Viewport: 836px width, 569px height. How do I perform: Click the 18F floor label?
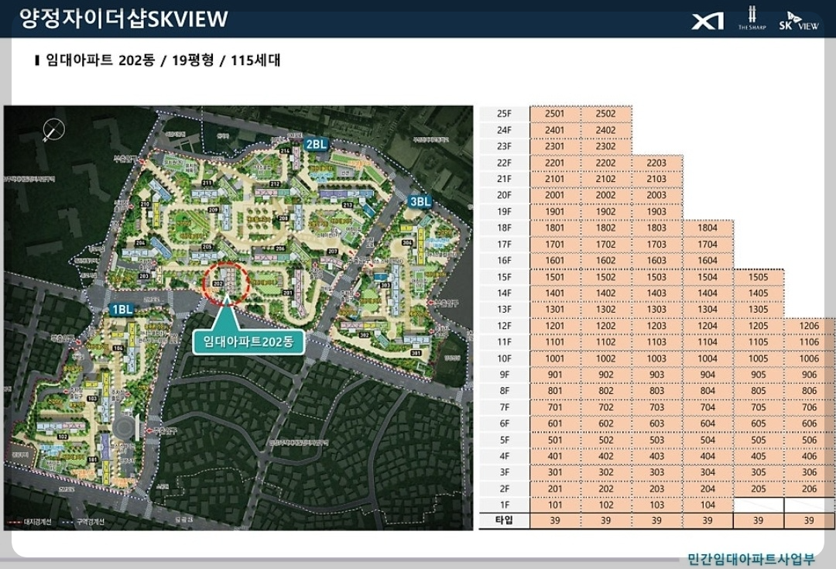505,228
